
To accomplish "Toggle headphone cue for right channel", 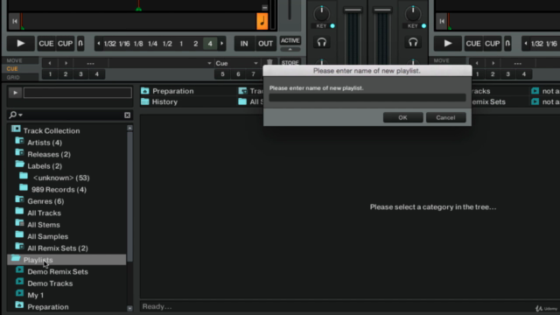I will pyautogui.click(x=413, y=43).
